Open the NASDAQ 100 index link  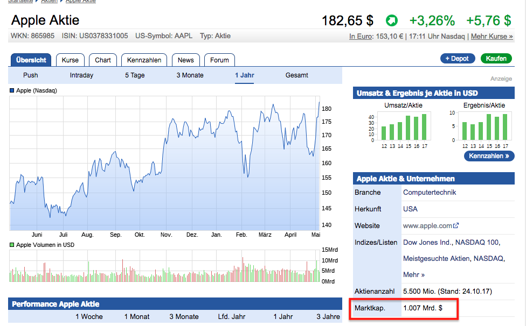pyautogui.click(x=476, y=242)
